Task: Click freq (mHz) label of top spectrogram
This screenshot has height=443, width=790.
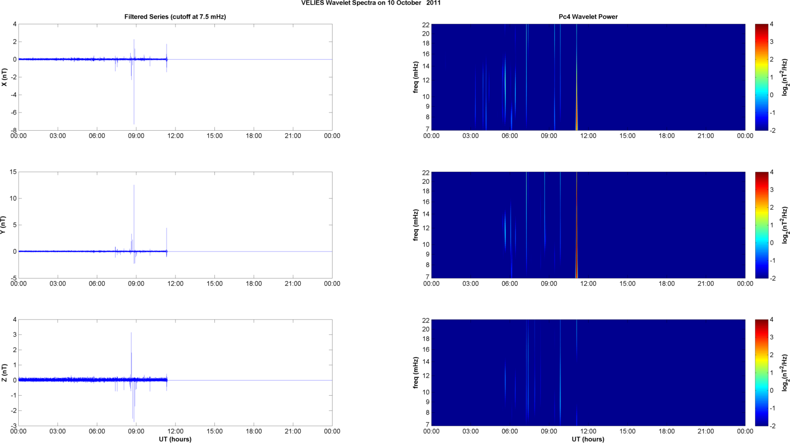Action: [x=416, y=77]
